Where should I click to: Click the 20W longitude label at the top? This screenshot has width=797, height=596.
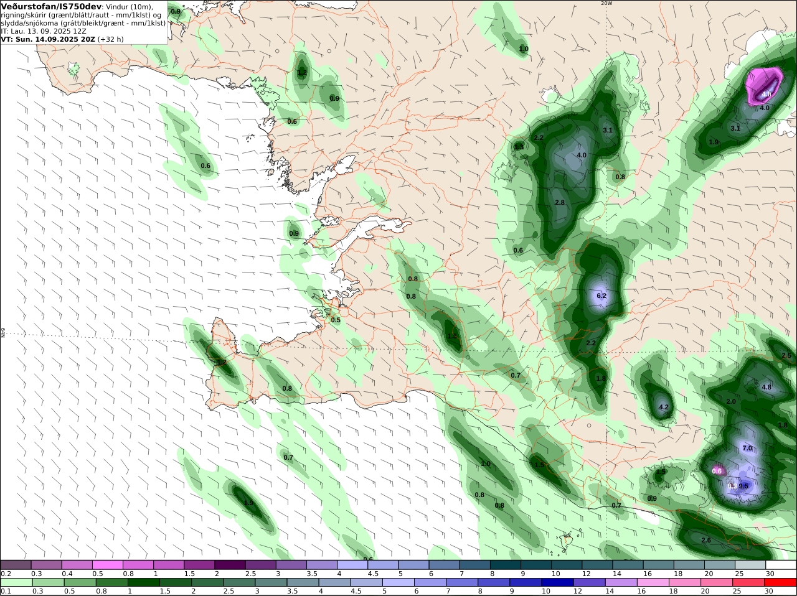tap(606, 3)
